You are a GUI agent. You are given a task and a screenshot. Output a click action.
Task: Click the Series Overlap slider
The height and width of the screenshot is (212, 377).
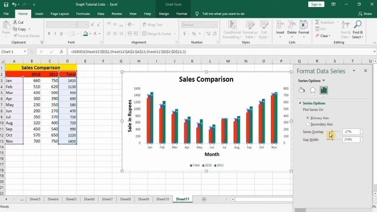click(x=333, y=131)
